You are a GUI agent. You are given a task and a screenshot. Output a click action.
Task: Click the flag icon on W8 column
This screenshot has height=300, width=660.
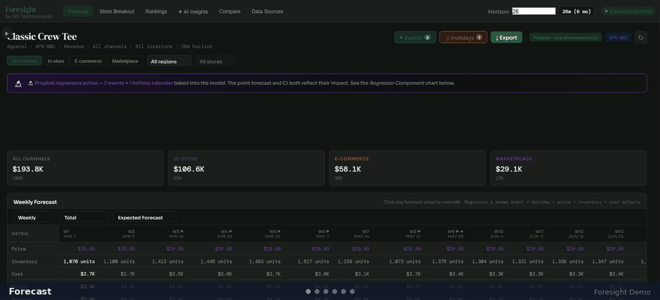coord(419,231)
